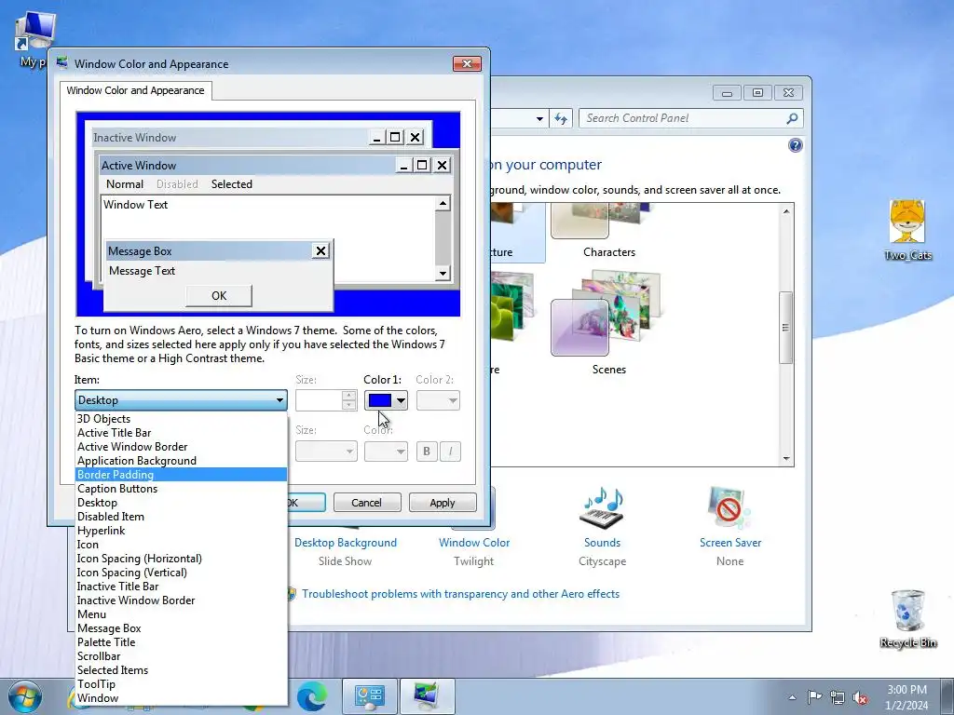Screen dimensions: 954x715
Task: Open Control Panel help icon
Action: (x=796, y=145)
